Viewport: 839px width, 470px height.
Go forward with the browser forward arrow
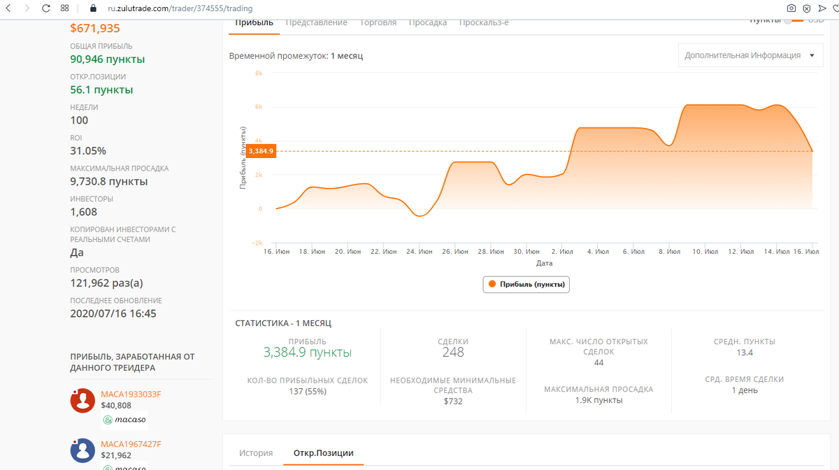coord(27,8)
